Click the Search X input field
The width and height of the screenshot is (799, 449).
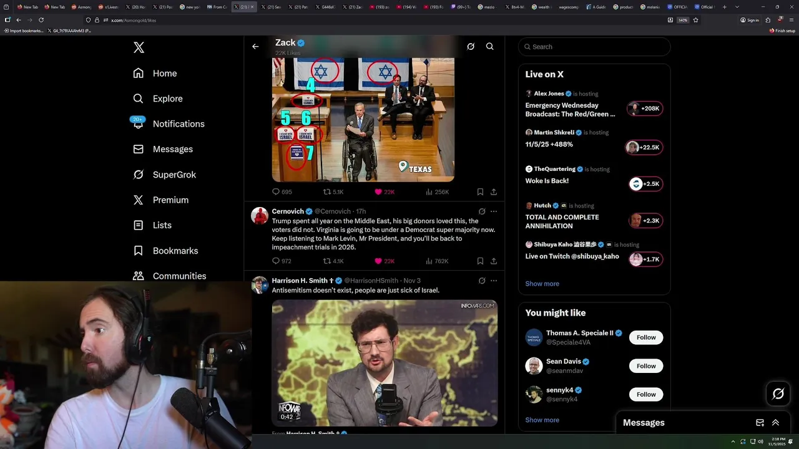(594, 47)
